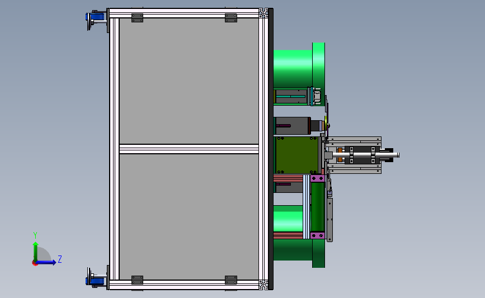Screen dimensions: 485x298
Task: Select the lower gray cabinet panel
Action: tap(189, 217)
